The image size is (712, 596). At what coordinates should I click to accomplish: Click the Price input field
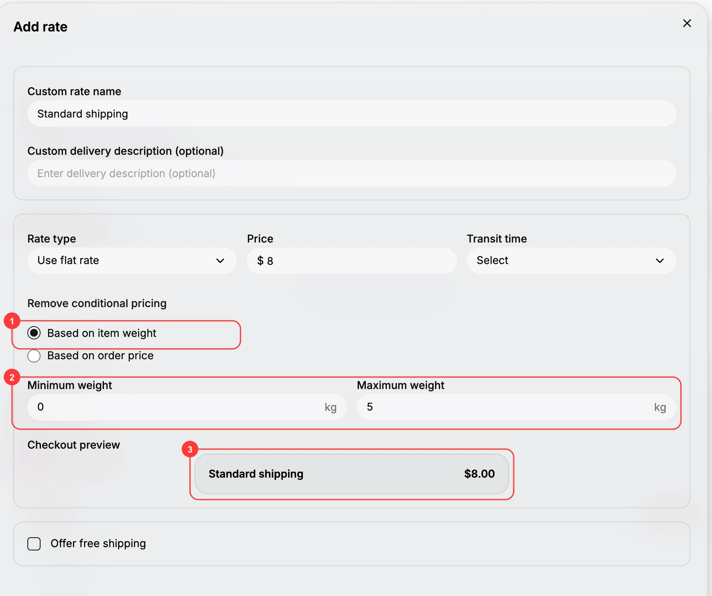click(x=351, y=261)
